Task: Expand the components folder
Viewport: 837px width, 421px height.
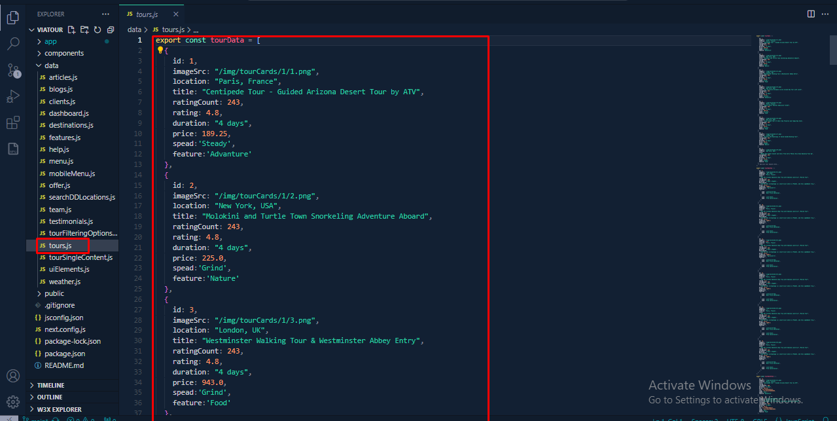Action: pos(63,53)
